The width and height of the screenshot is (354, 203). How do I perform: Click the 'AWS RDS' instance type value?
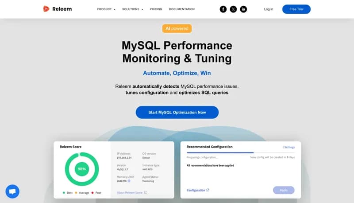tap(147, 169)
